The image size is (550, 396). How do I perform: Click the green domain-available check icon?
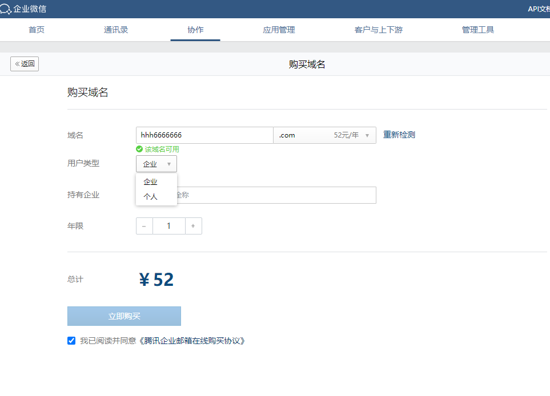139,149
